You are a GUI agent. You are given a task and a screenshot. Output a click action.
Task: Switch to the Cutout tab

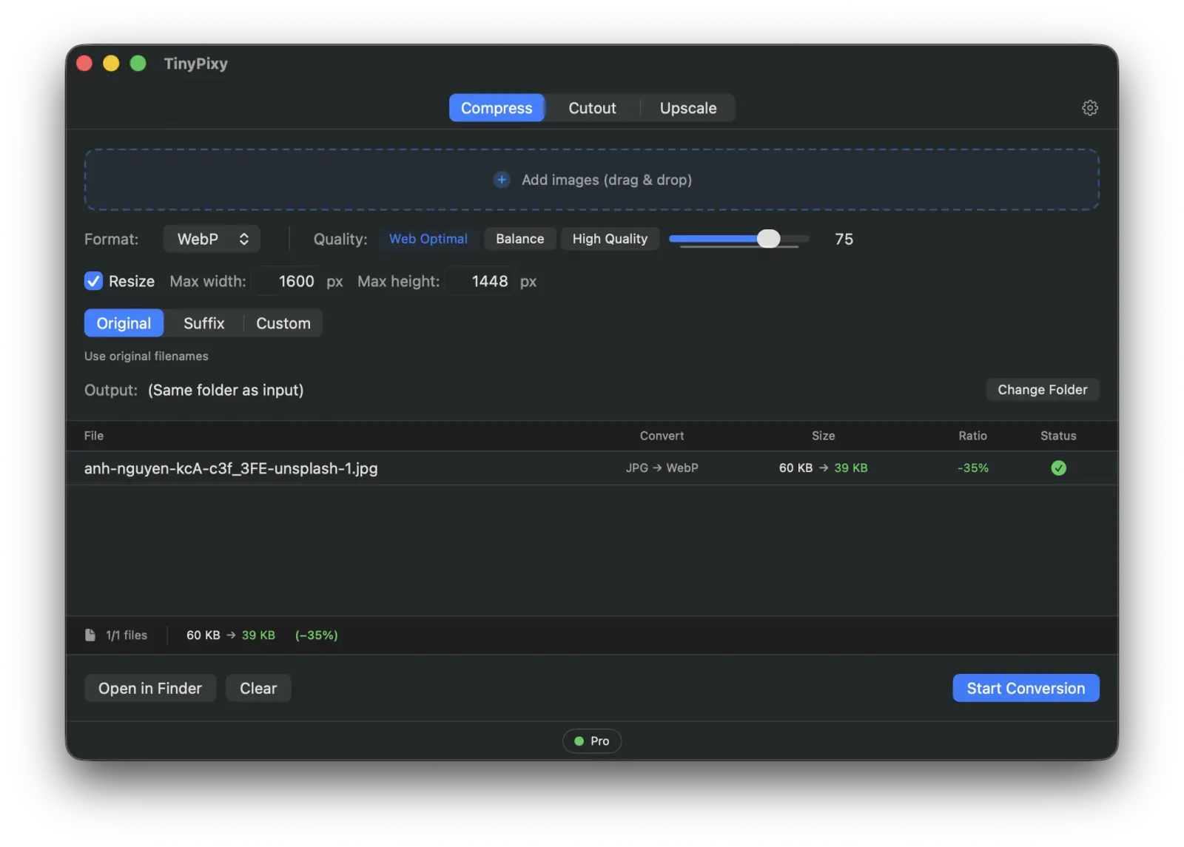point(592,108)
